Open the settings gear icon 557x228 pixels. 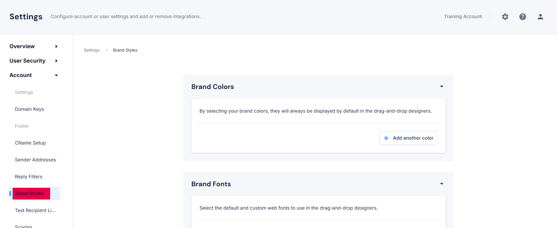click(x=505, y=17)
